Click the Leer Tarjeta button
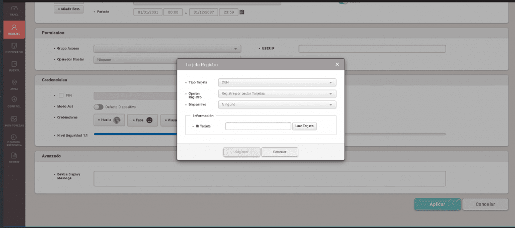This screenshot has height=228, width=515. (305, 126)
